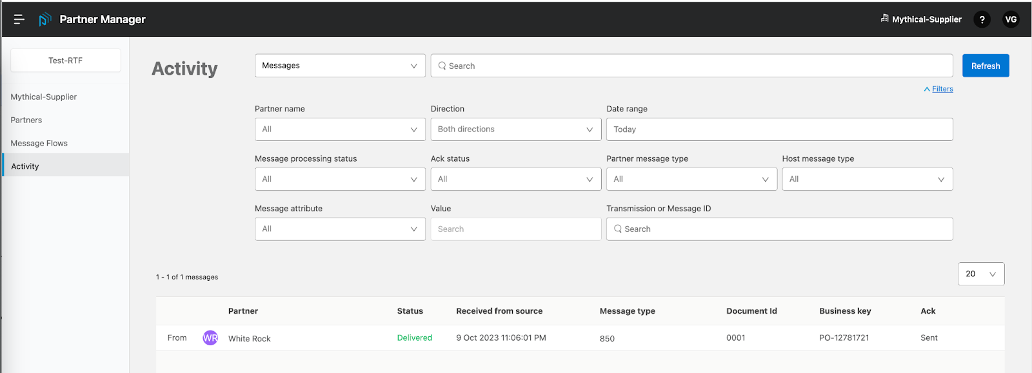Viewport: 1032px width, 373px height.
Task: Open the VG user avatar menu
Action: (1011, 19)
